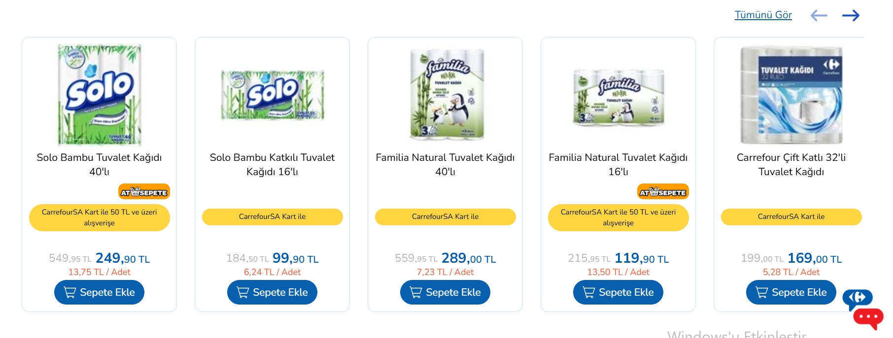Image resolution: width=893 pixels, height=338 pixels.
Task: Click the Carrefour Çift Katlı 32'li title
Action: click(x=791, y=164)
